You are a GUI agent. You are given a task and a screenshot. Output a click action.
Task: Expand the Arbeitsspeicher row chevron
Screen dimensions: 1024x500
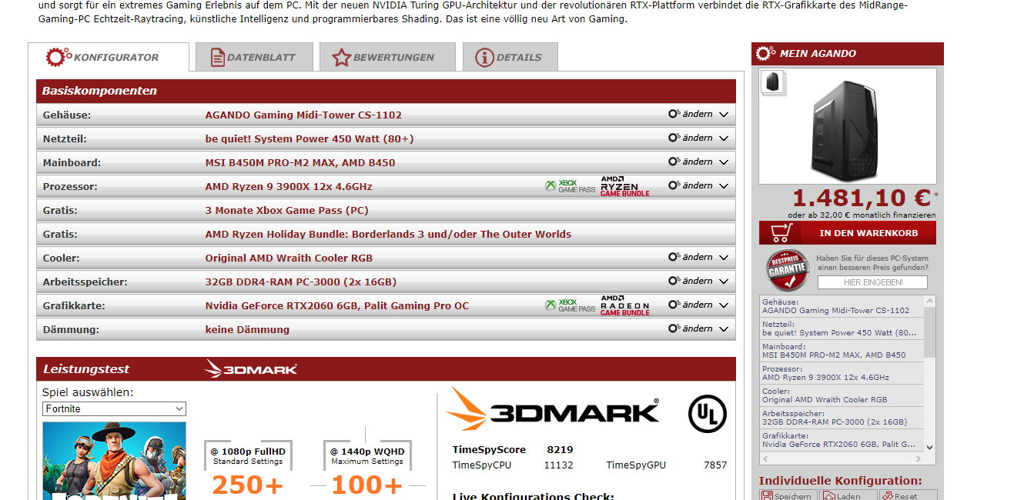click(x=723, y=282)
